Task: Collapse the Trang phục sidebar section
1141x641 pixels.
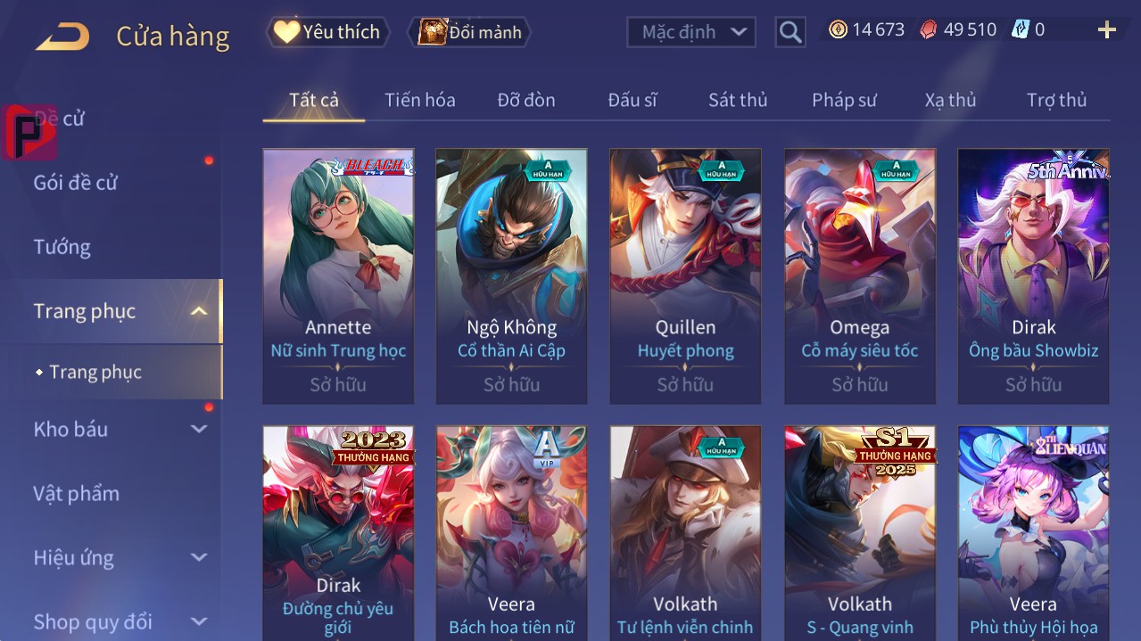Action: pyautogui.click(x=199, y=311)
